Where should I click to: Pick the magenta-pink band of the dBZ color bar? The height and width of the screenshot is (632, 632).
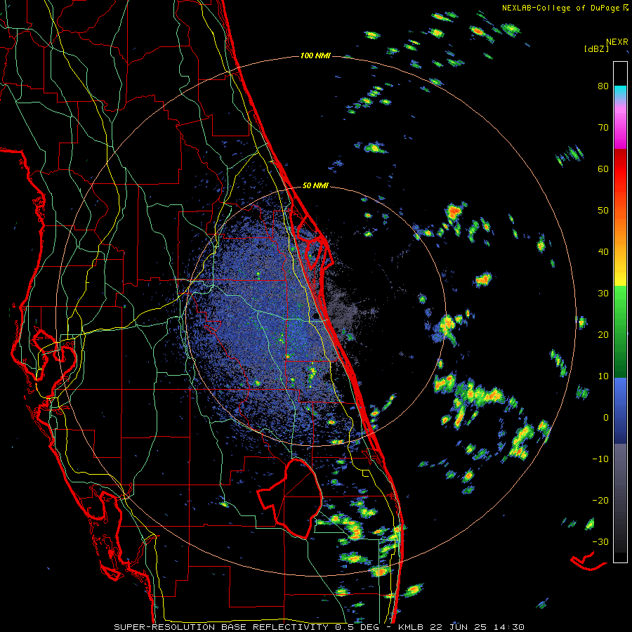tap(620, 125)
